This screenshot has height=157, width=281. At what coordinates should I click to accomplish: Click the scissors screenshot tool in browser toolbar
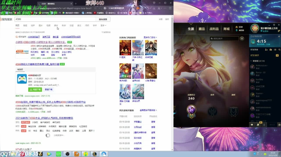tap(159, 8)
